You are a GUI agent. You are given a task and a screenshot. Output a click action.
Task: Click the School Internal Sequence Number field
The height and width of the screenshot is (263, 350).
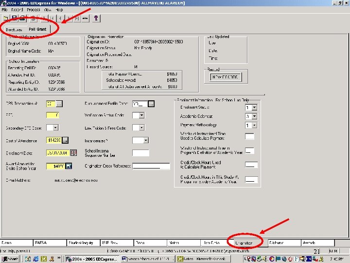tap(140, 153)
